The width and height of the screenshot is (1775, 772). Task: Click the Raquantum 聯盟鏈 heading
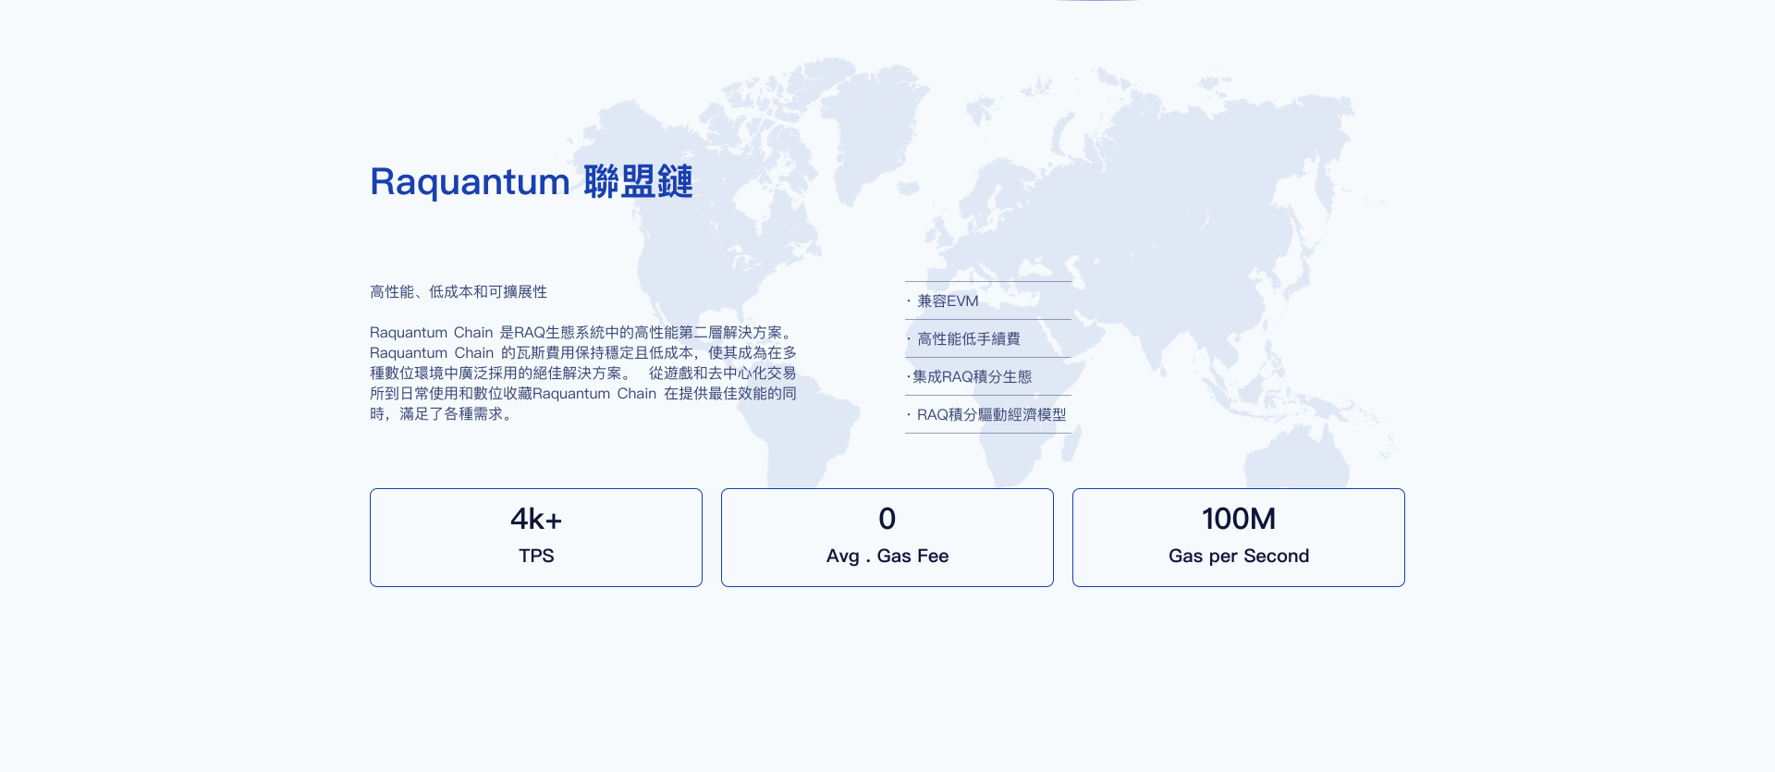click(x=532, y=182)
